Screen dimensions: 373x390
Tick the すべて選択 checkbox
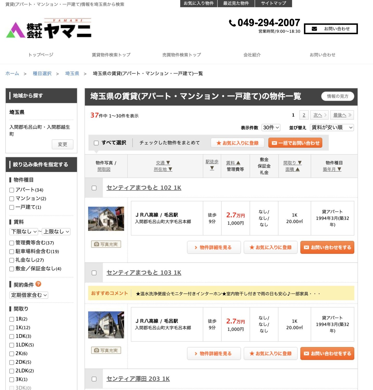click(96, 143)
